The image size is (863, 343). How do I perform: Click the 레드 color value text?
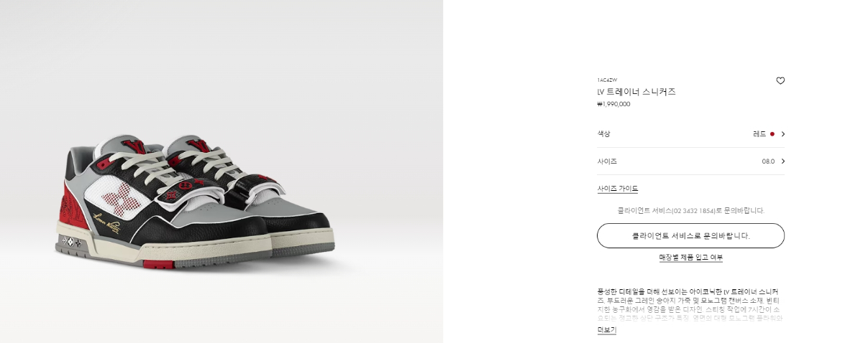pyautogui.click(x=759, y=134)
